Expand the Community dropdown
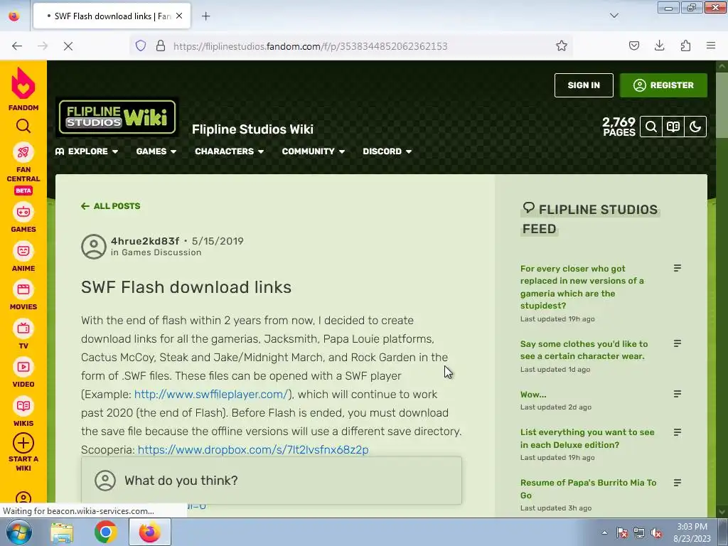 tap(314, 151)
